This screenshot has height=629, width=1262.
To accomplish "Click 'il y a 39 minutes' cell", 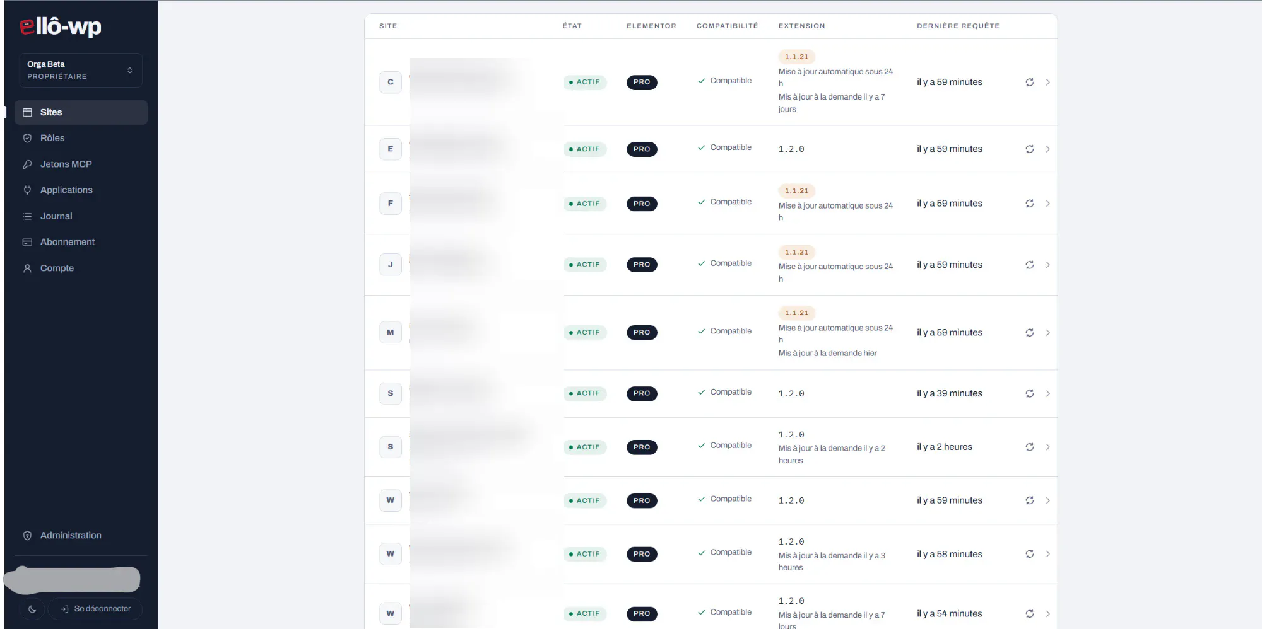I will tap(949, 393).
